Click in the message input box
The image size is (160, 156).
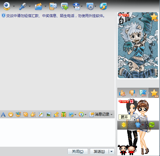(57, 132)
